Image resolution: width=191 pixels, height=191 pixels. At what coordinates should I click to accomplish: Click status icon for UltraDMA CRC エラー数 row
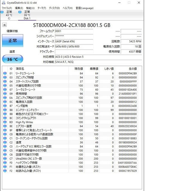pos(5,158)
